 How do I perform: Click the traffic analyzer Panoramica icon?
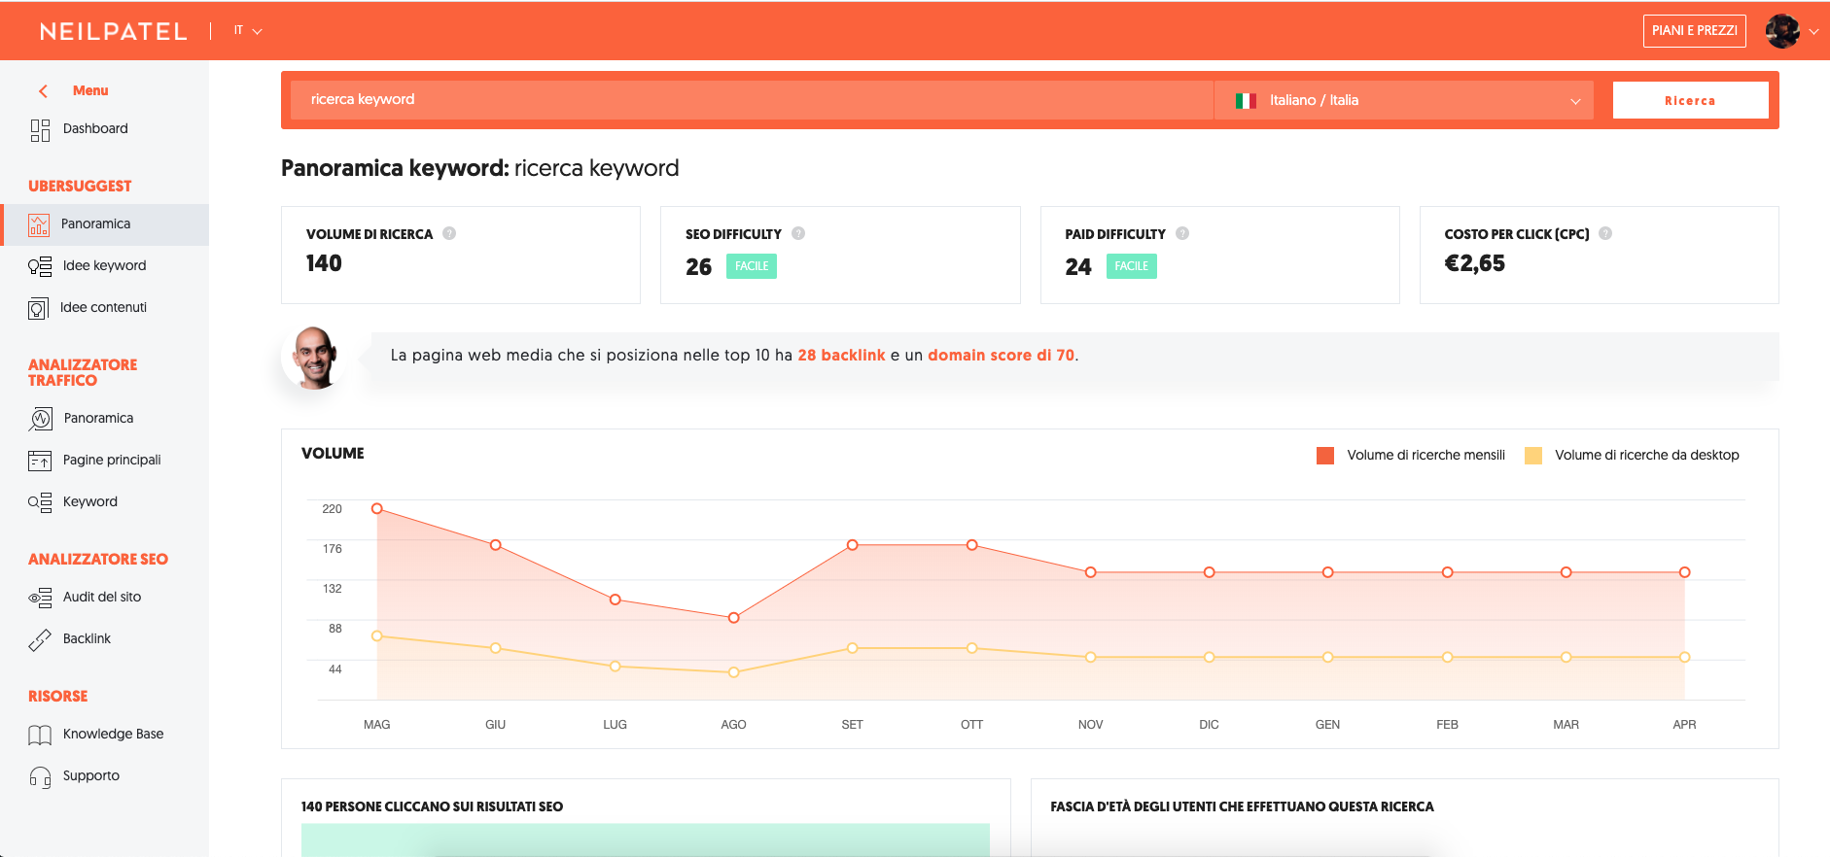click(x=41, y=419)
